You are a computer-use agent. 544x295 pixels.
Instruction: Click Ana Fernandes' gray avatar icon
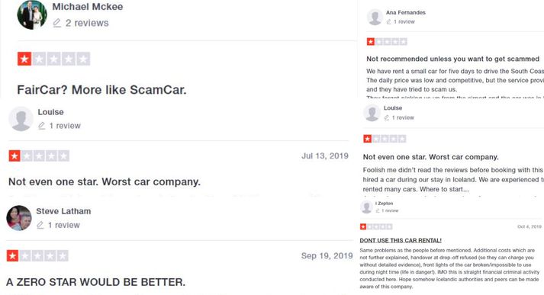[x=375, y=17]
